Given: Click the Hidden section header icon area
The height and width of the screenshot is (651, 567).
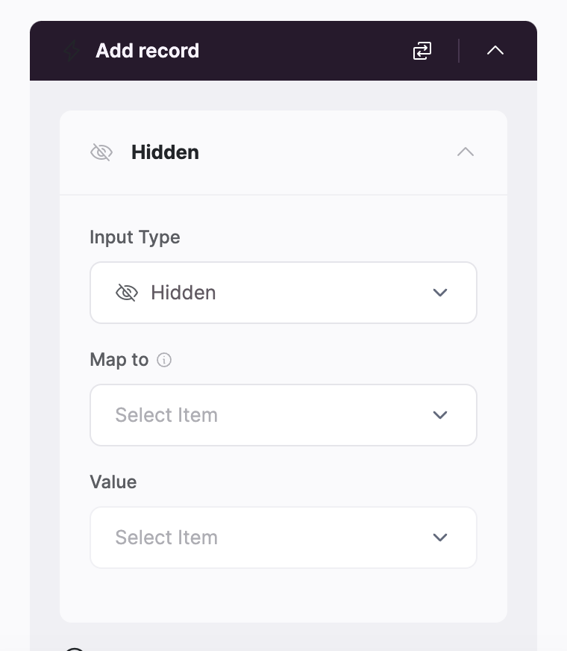Looking at the screenshot, I should [101, 152].
